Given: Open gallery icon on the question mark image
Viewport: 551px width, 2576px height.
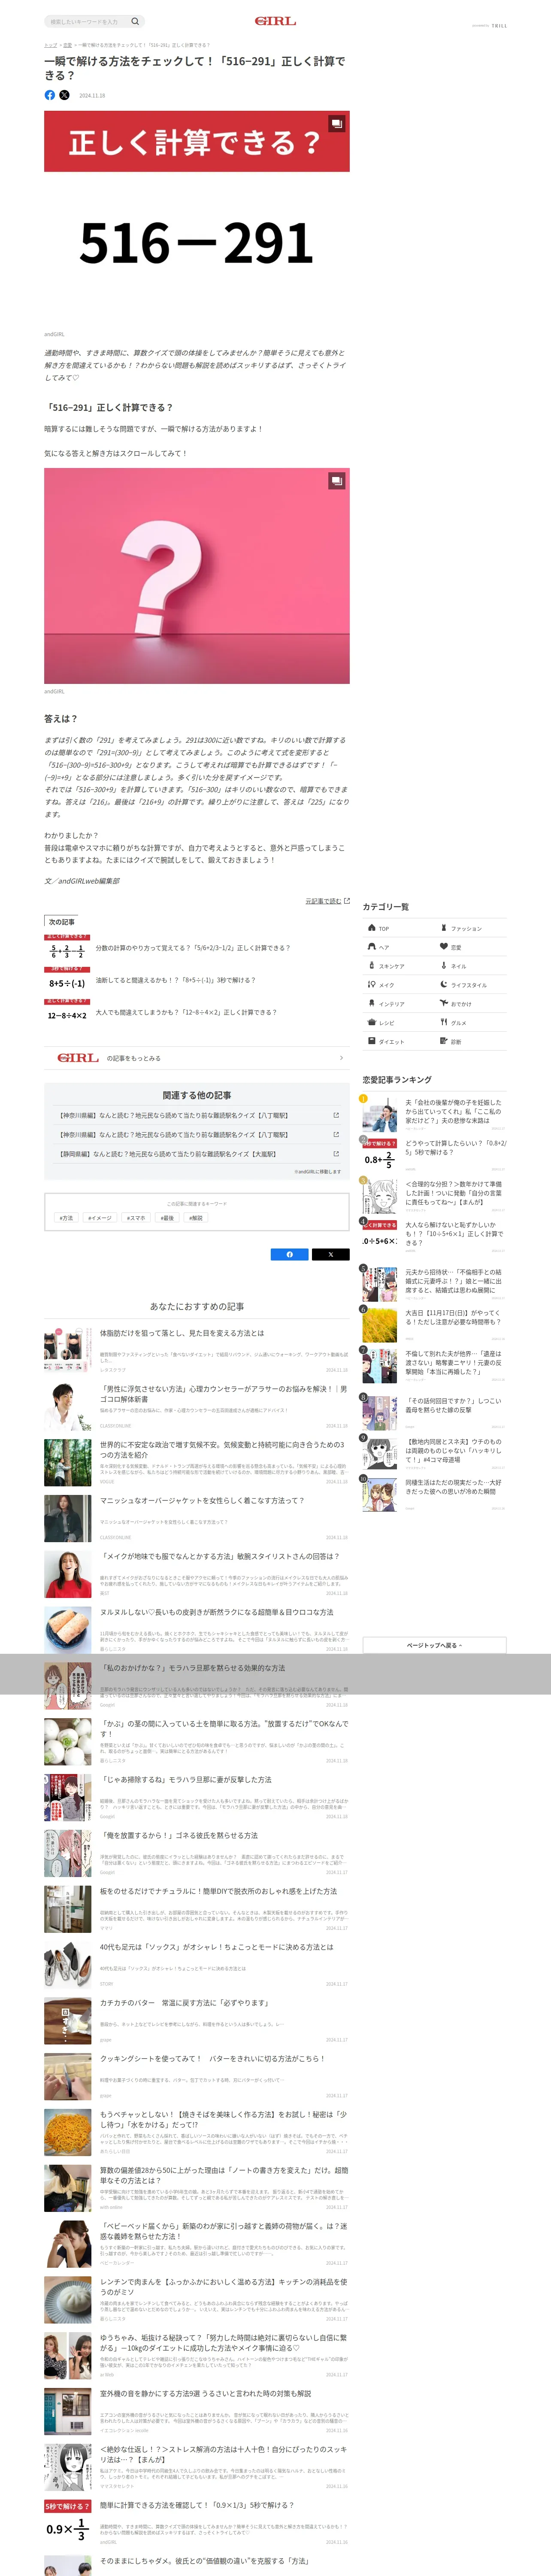Looking at the screenshot, I should tap(337, 481).
